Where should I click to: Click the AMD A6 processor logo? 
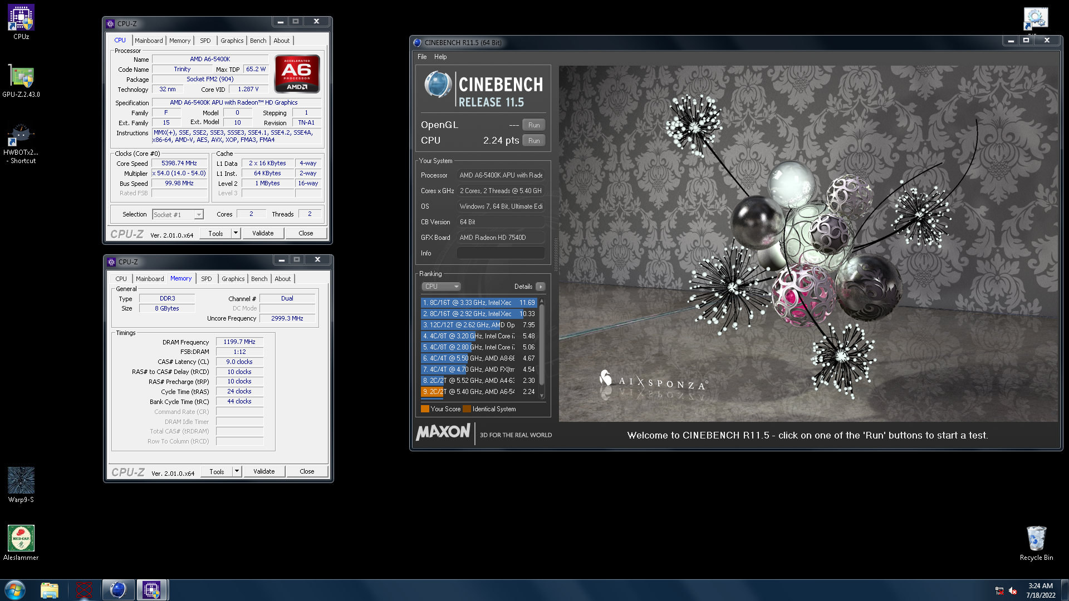(x=297, y=73)
